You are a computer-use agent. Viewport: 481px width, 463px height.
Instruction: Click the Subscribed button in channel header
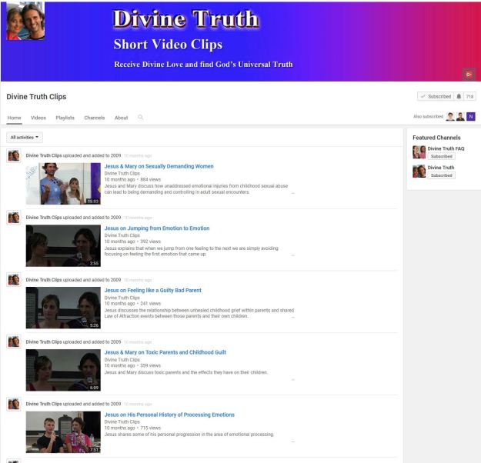pyautogui.click(x=436, y=96)
